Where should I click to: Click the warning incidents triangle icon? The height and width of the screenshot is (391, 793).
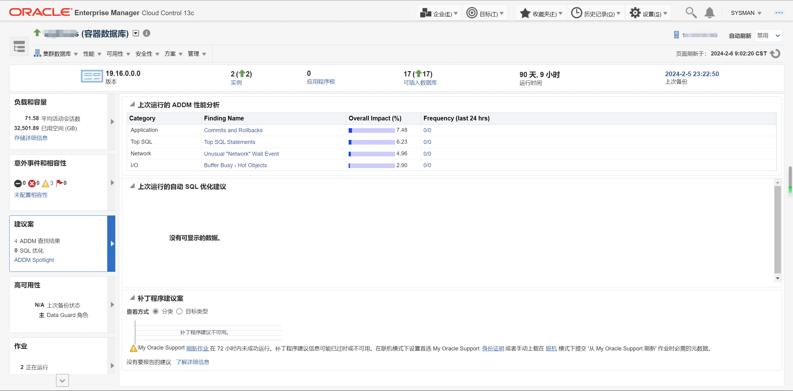point(46,184)
